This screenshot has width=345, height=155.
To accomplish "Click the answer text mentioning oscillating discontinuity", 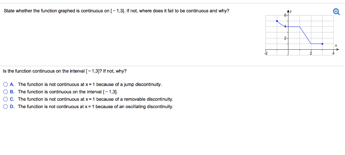I will pyautogui.click(x=96, y=107).
